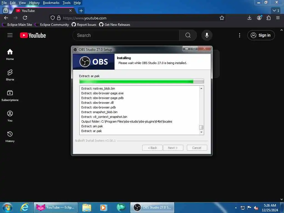Show hidden system tray icons
This screenshot has width=284, height=213.
pyautogui.click(x=236, y=208)
